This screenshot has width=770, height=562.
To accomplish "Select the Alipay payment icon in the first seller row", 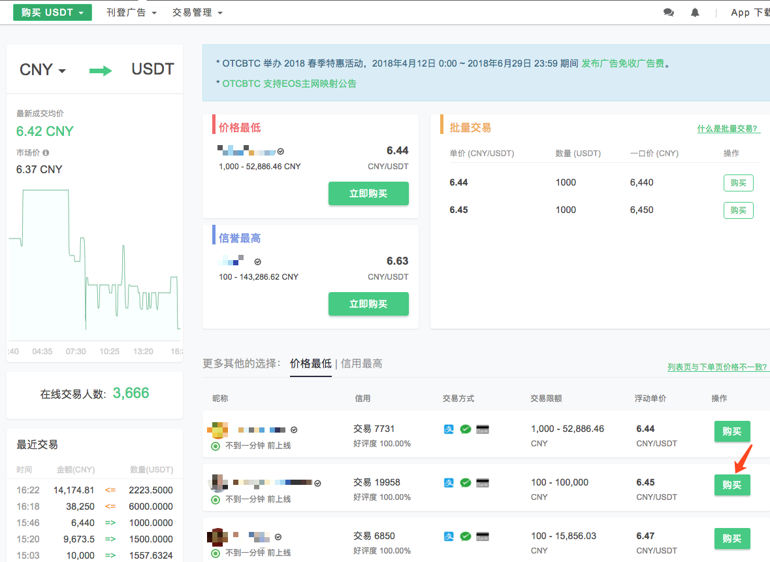I will [449, 429].
